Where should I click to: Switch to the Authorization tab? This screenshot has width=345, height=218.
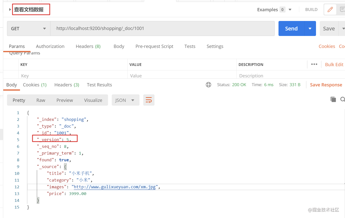tap(50, 46)
